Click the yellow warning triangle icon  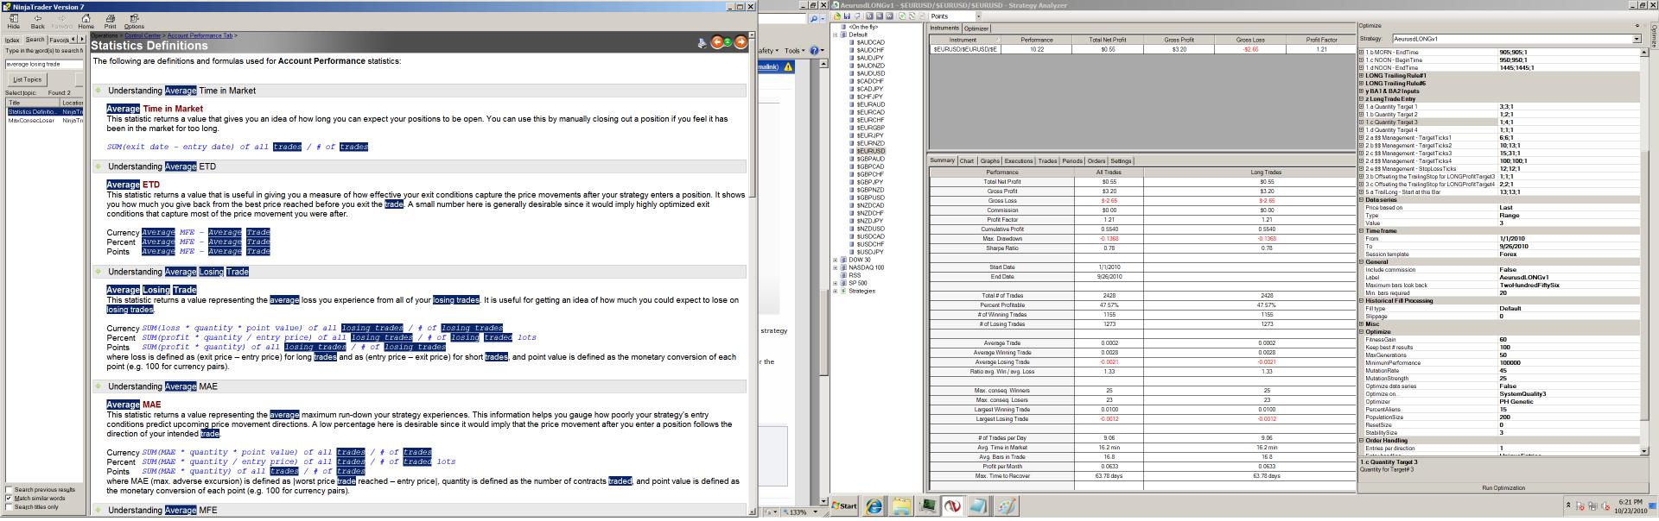pyautogui.click(x=788, y=66)
